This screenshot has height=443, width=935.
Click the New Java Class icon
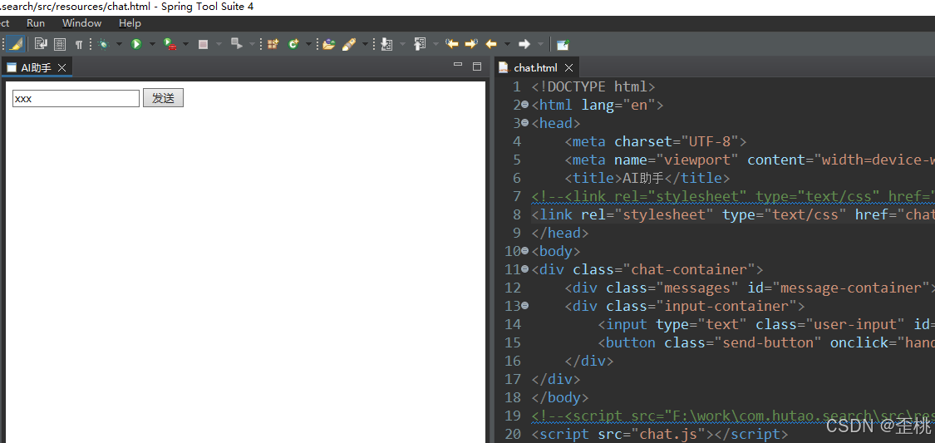(x=293, y=44)
